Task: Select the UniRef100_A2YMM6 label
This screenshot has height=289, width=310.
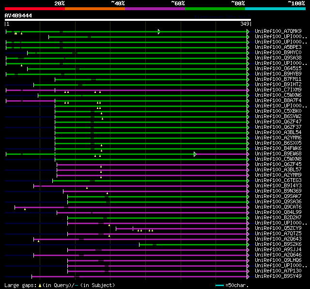Action: [x=278, y=138]
